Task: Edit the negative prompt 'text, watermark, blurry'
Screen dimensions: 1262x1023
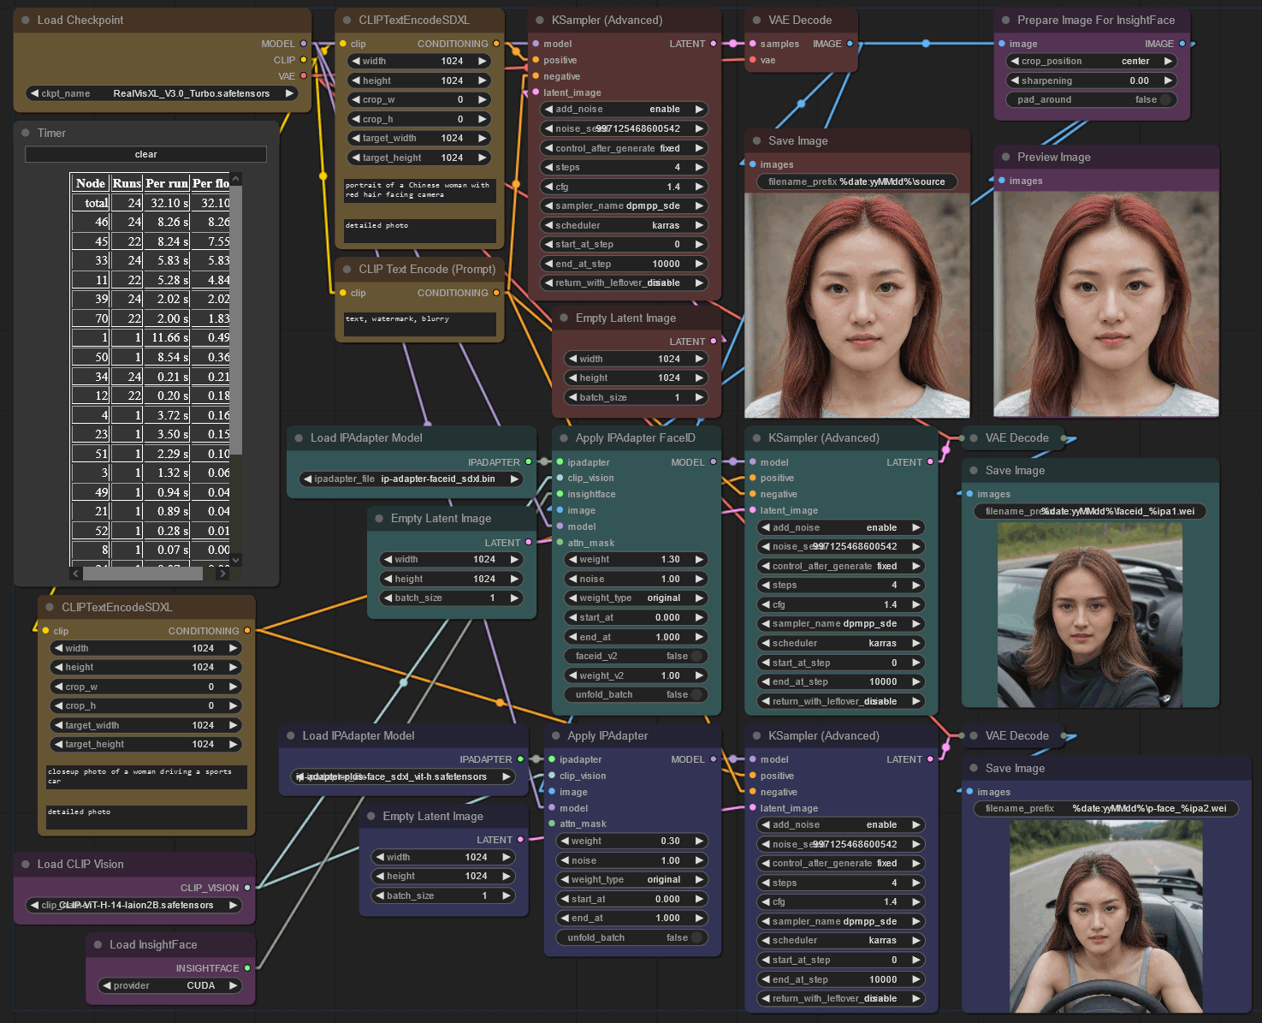Action: click(420, 324)
